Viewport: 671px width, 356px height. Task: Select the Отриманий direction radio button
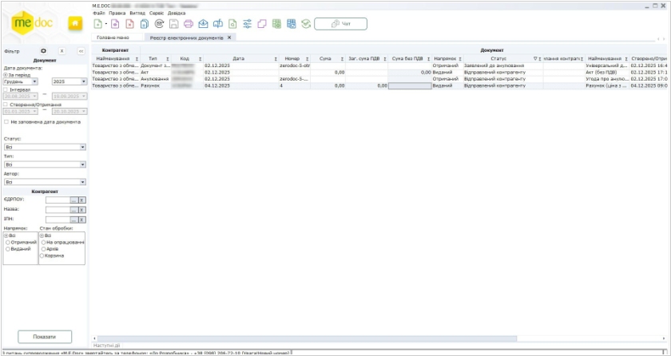(7, 242)
